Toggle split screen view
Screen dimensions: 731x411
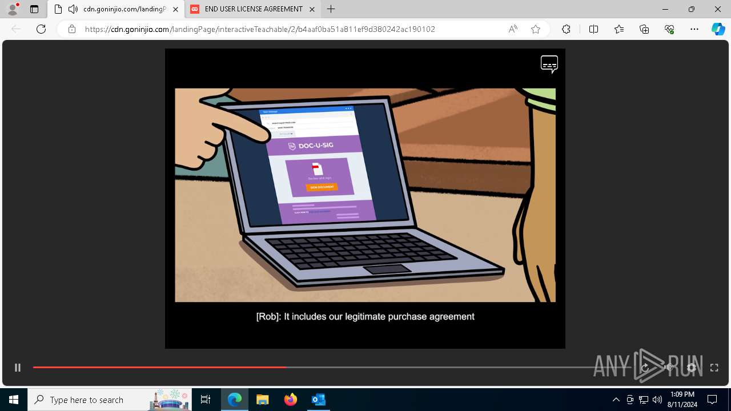pos(593,29)
